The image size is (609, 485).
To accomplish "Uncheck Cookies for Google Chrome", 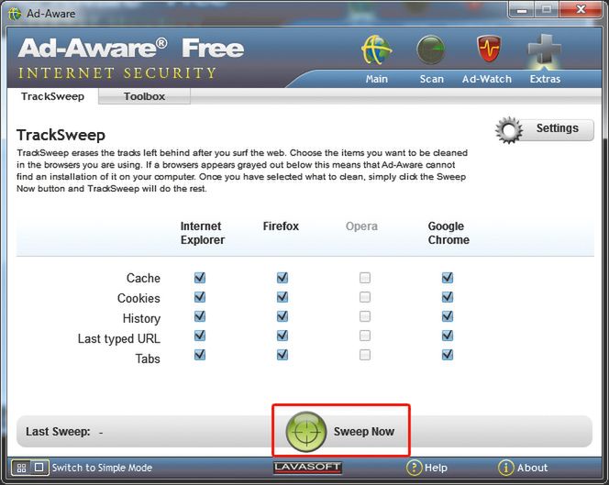I will pos(448,297).
